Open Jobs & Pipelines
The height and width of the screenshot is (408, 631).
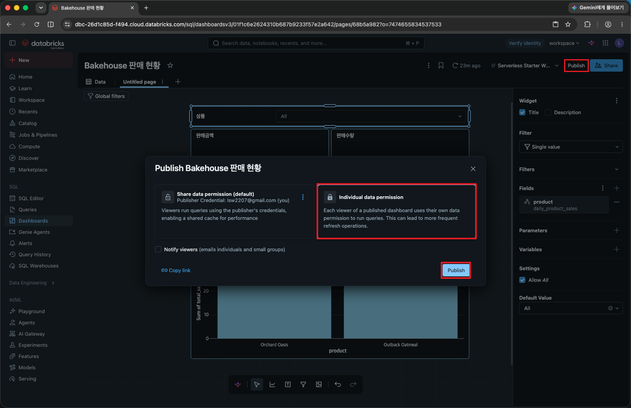click(38, 135)
